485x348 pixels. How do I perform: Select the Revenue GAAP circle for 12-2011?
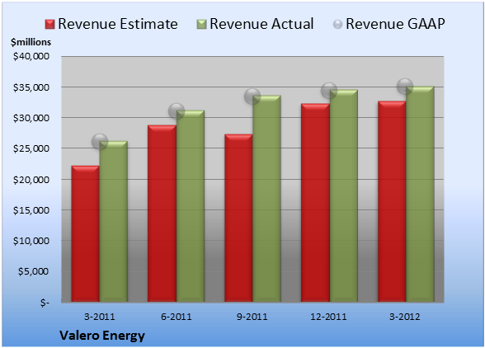(x=329, y=91)
